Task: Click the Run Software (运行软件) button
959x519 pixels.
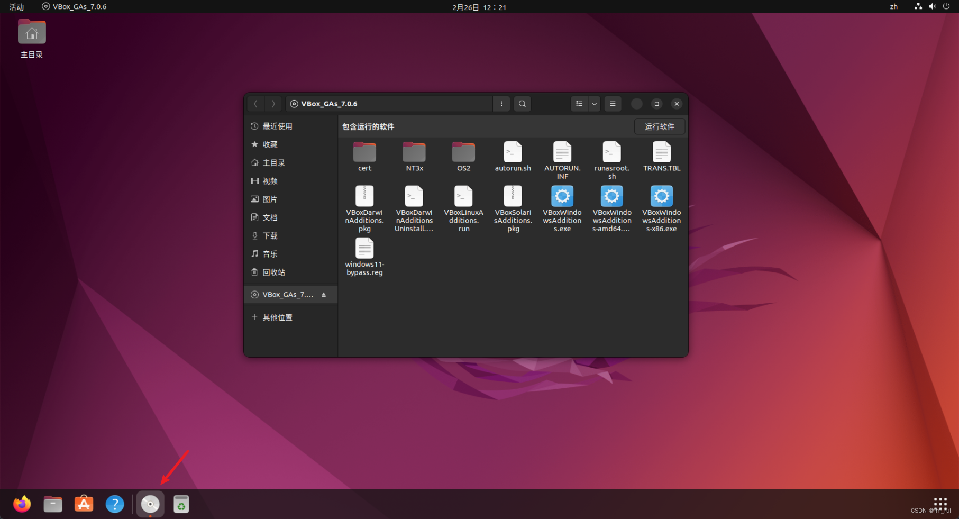Action: 660,126
